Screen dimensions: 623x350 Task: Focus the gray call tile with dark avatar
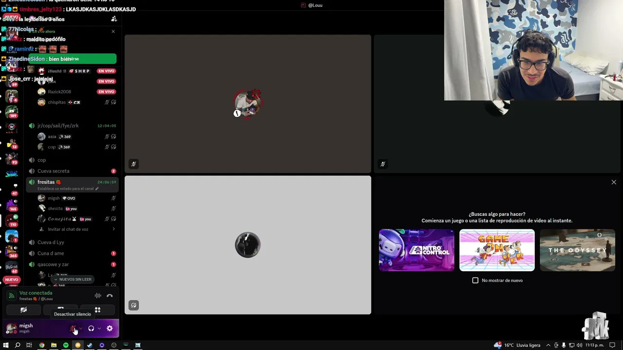pos(248,245)
